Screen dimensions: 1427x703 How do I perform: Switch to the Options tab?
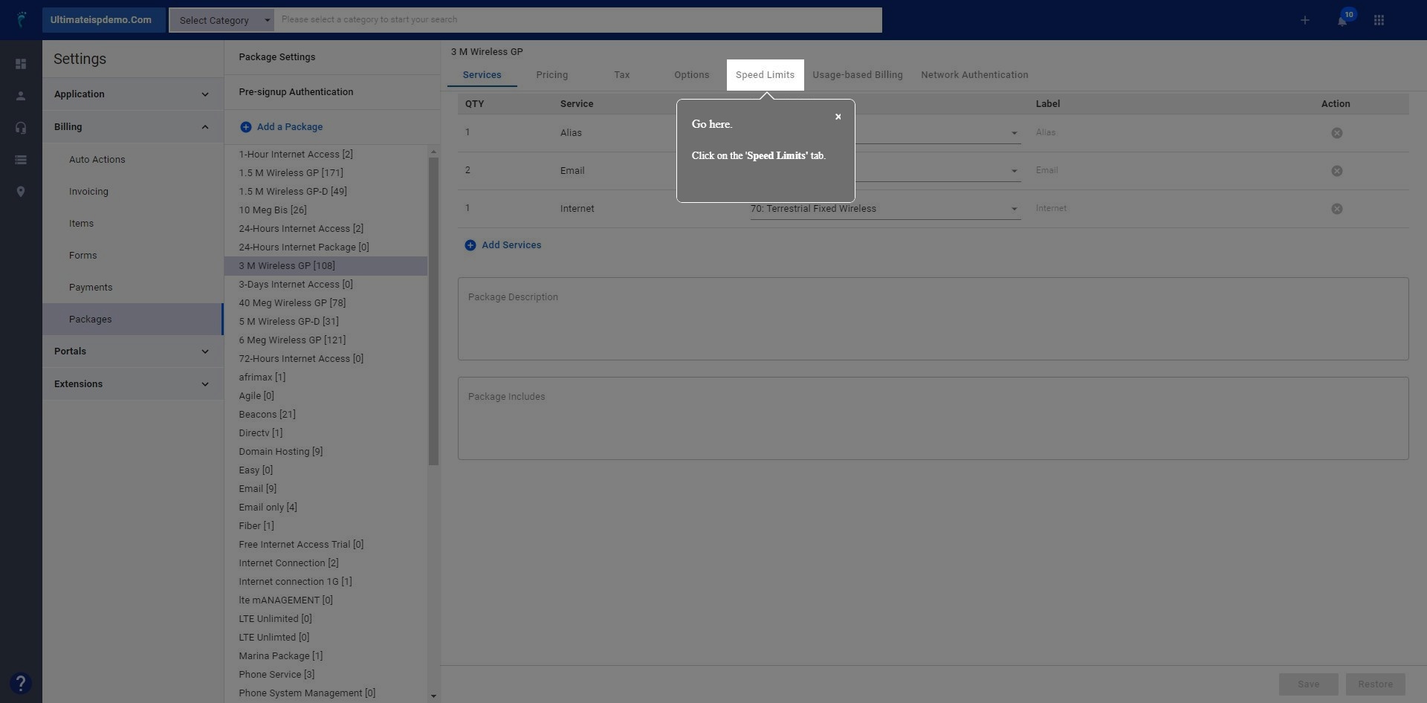(691, 75)
